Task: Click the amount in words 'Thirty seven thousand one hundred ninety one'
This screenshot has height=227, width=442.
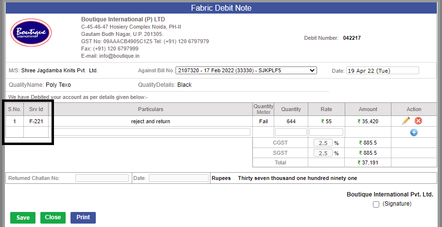Action: tap(298, 178)
